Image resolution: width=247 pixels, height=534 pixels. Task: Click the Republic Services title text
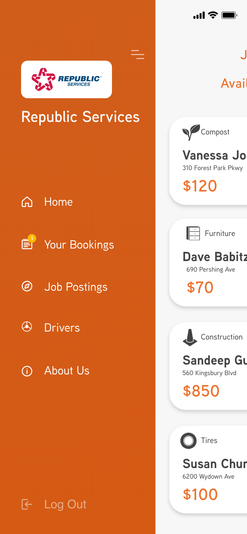(80, 117)
